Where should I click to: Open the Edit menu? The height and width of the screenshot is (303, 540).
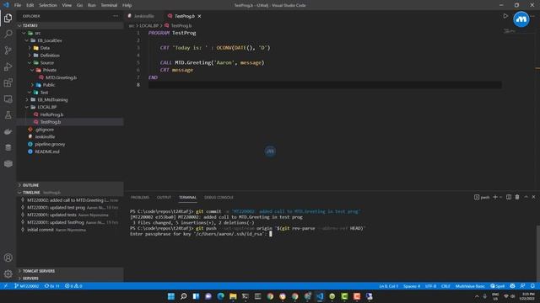[x=30, y=5]
